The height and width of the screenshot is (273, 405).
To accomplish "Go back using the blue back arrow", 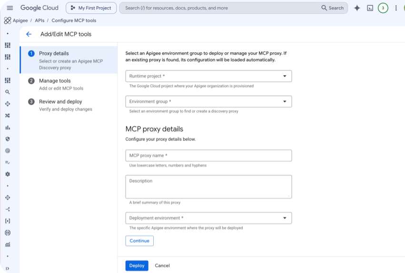I will 29,34.
